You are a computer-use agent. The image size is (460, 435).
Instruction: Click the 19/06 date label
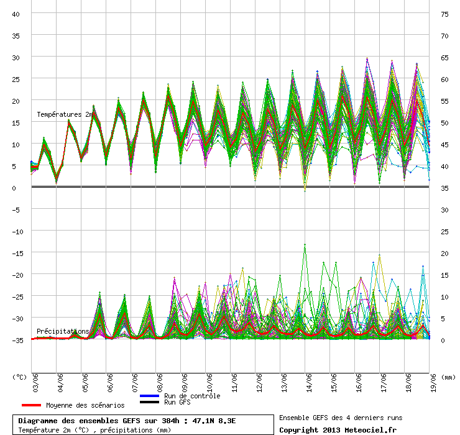[433, 383]
